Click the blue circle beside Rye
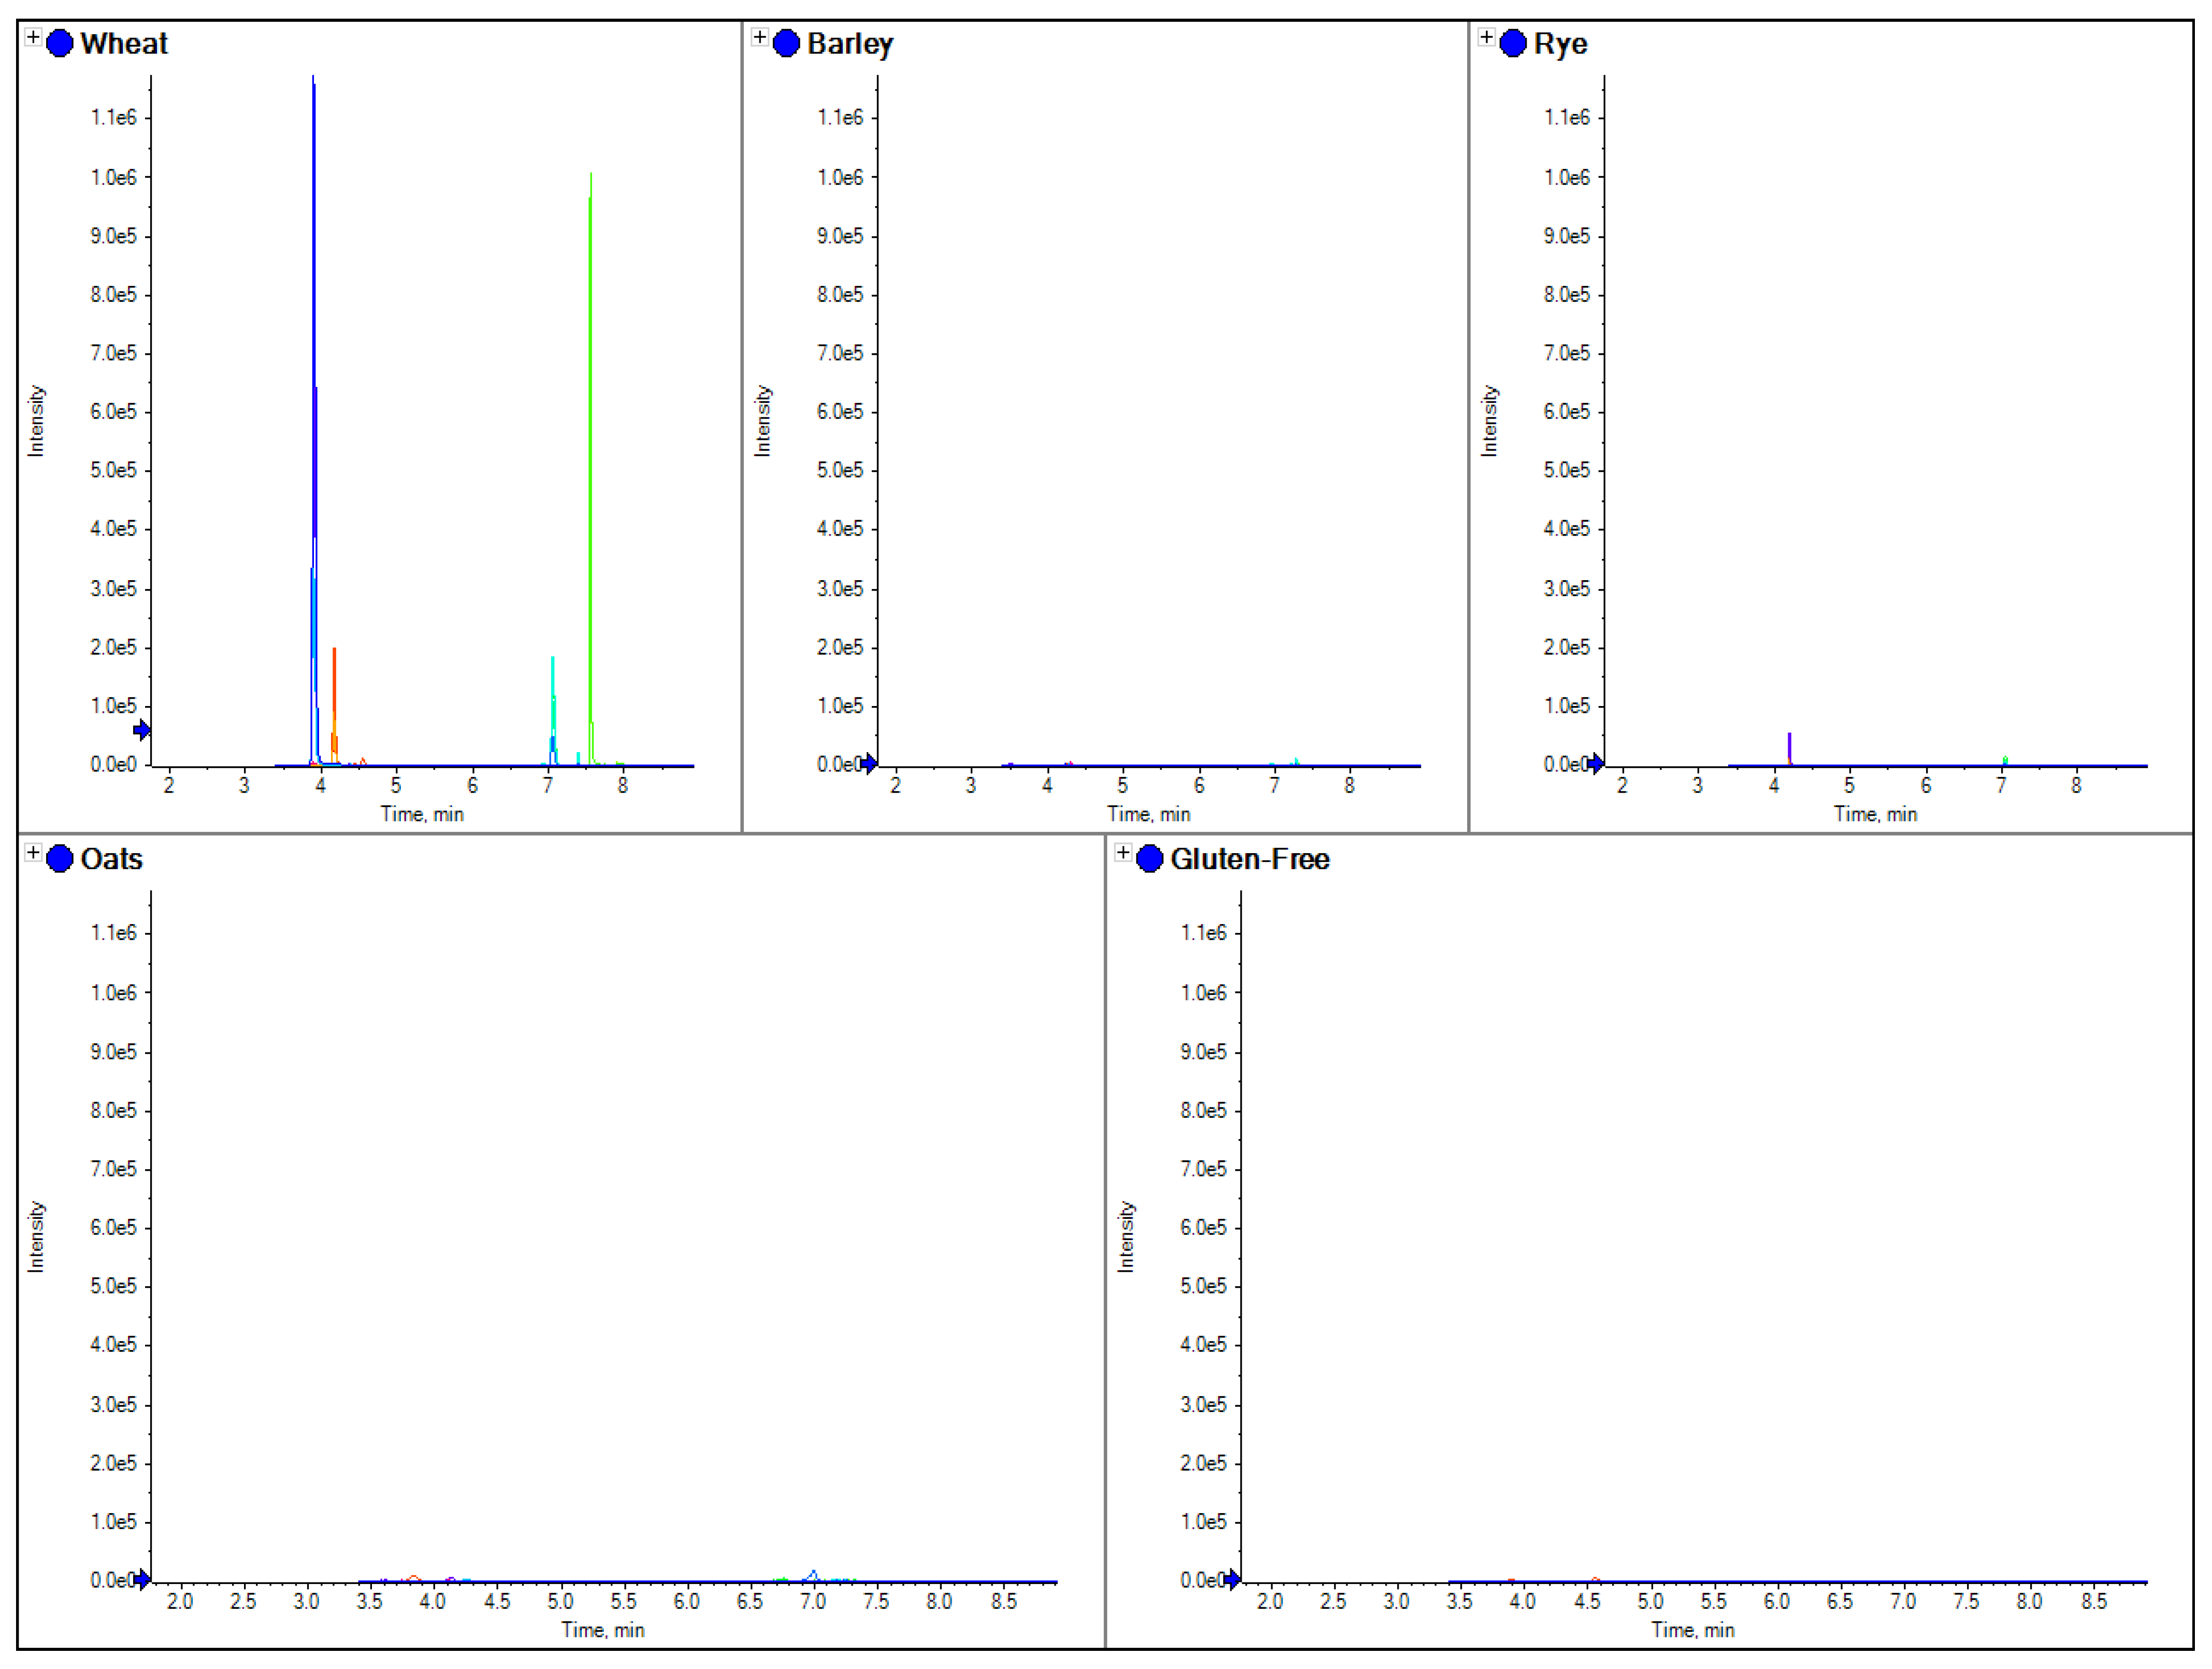 [x=1513, y=44]
